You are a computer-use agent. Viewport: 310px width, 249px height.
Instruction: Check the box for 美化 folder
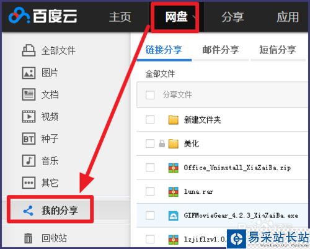tap(150, 143)
